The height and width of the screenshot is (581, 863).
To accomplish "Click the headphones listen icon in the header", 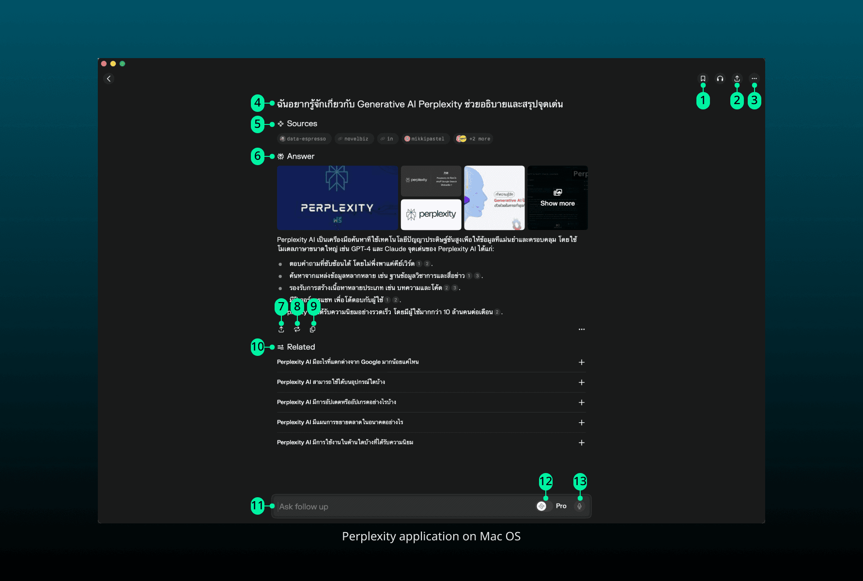I will tap(720, 78).
